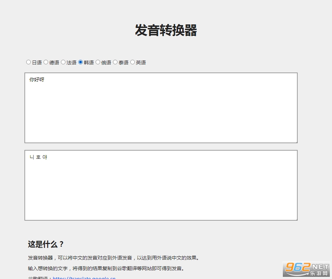The image size is (332, 279).
Task: Click the 962.NET watermark logo
Action: [x=306, y=269]
